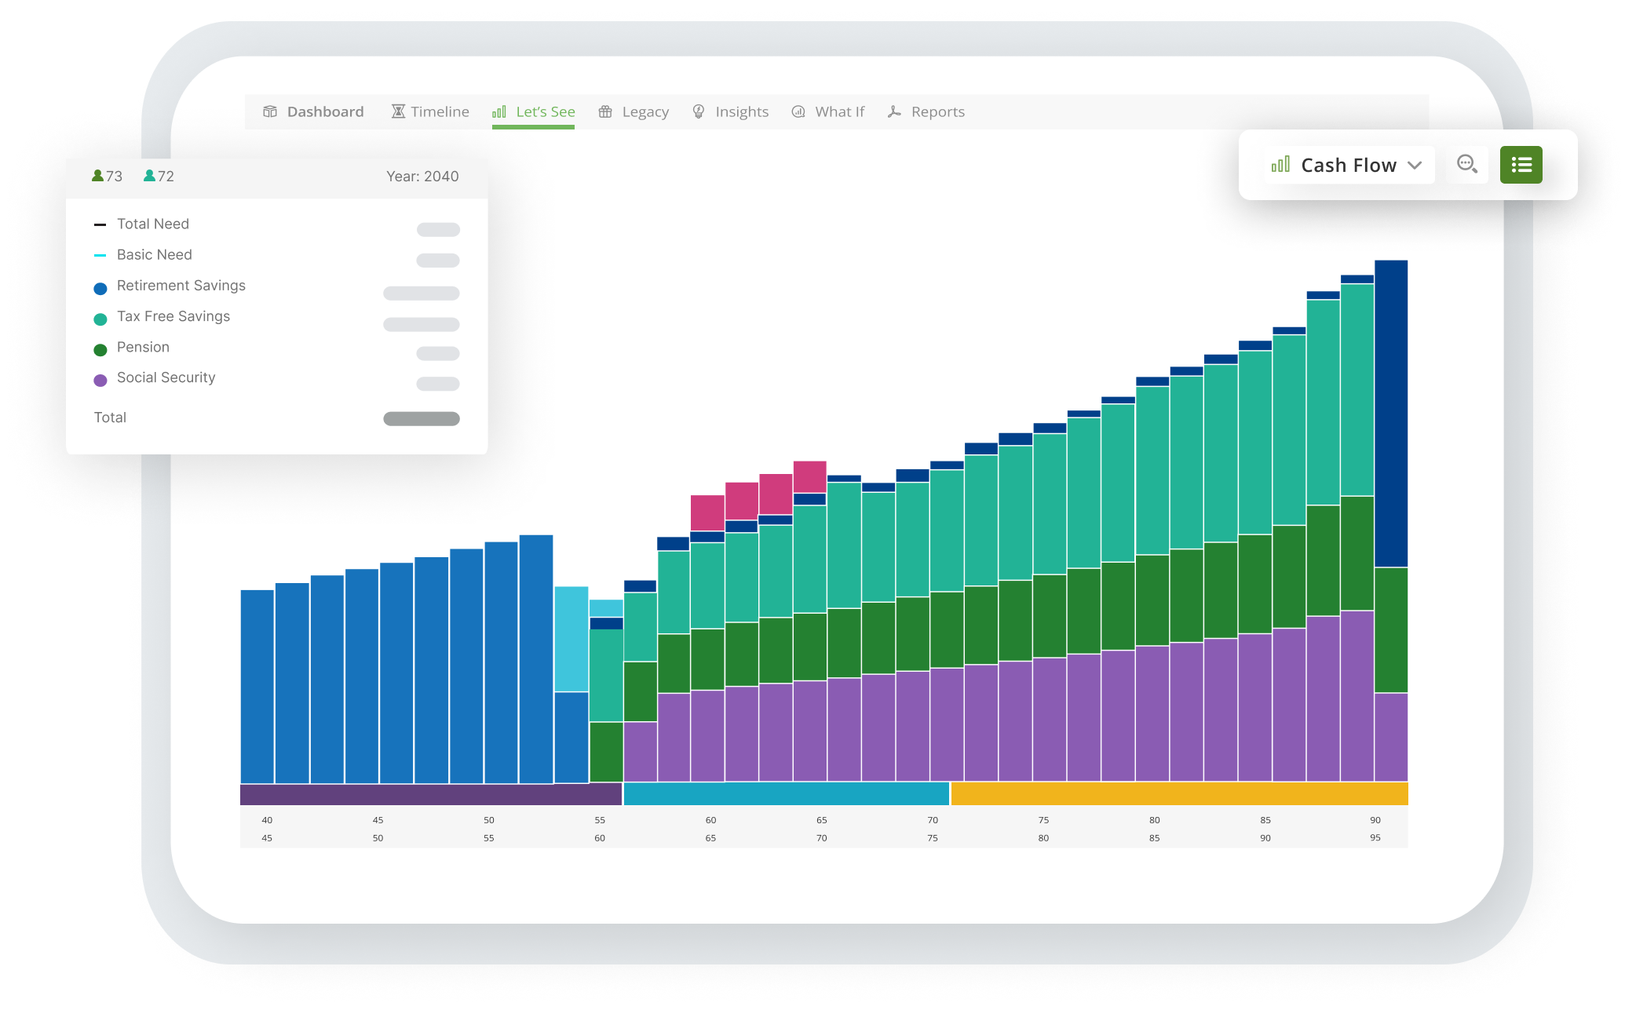
Task: Click the magnifier zoom-out icon
Action: pyautogui.click(x=1467, y=165)
